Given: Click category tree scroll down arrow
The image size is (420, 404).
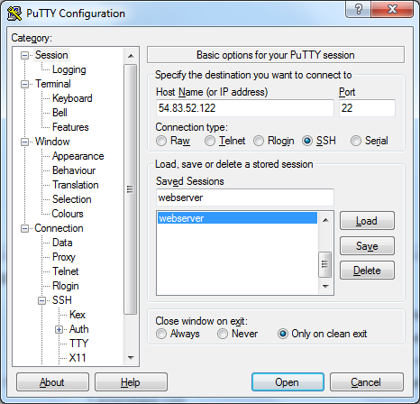Looking at the screenshot, I should point(131,358).
